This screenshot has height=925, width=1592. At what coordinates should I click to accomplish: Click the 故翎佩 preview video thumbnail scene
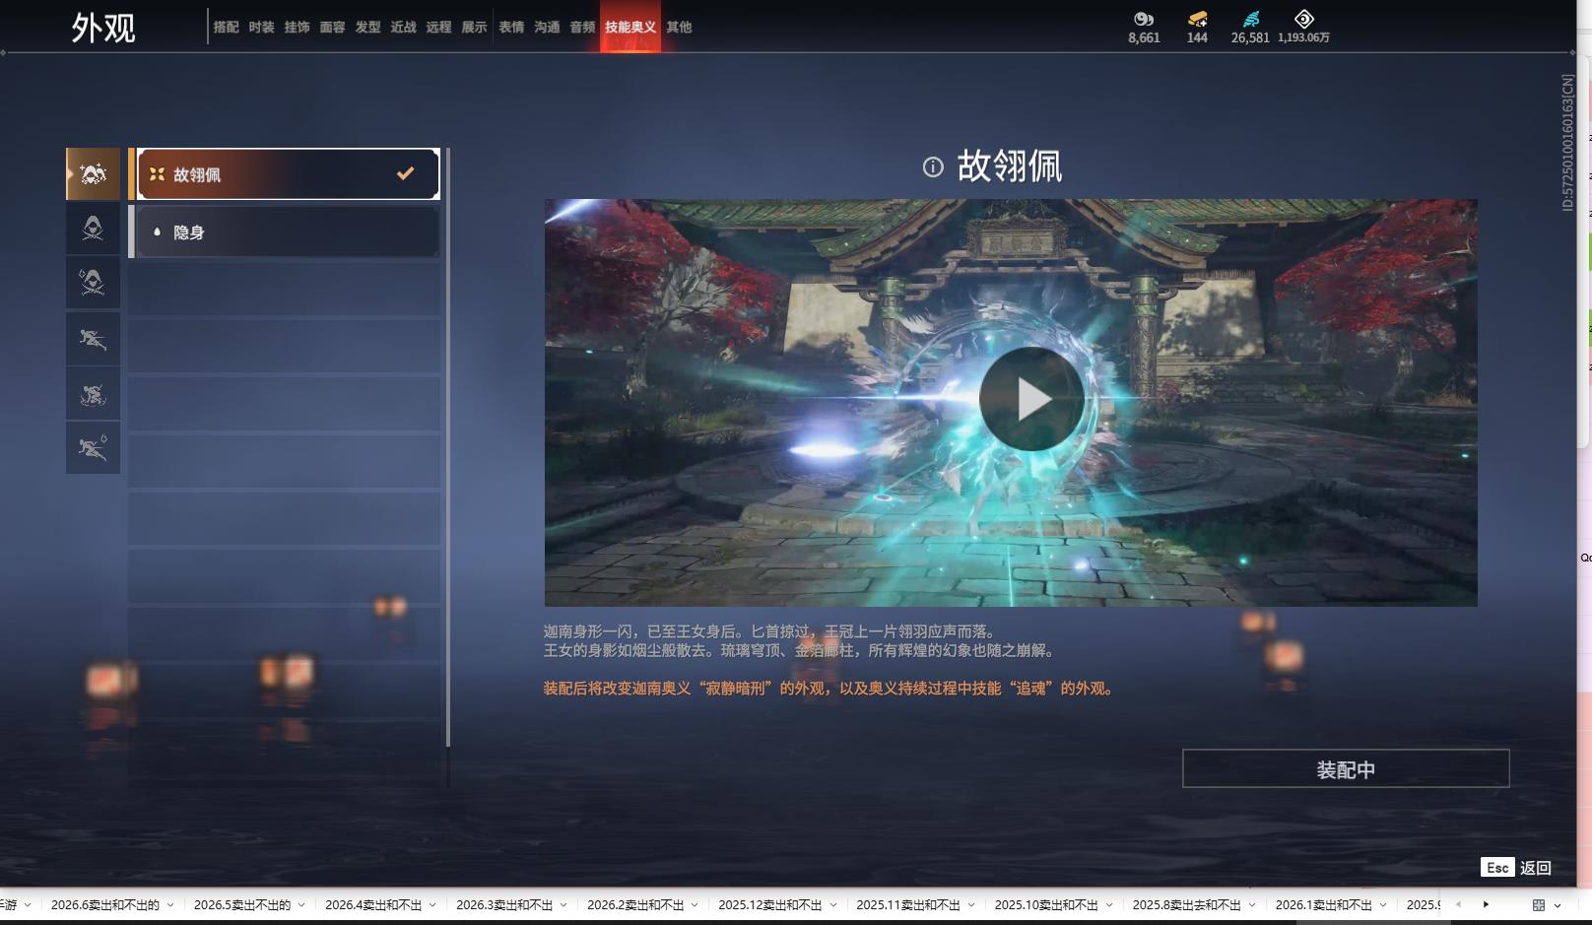(1011, 403)
